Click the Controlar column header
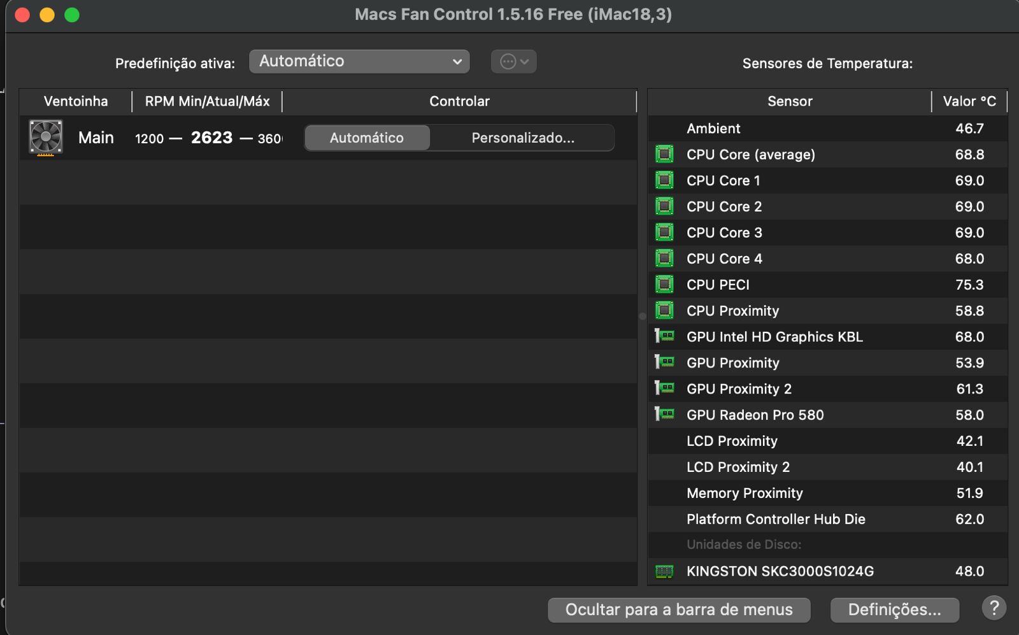 pyautogui.click(x=459, y=101)
